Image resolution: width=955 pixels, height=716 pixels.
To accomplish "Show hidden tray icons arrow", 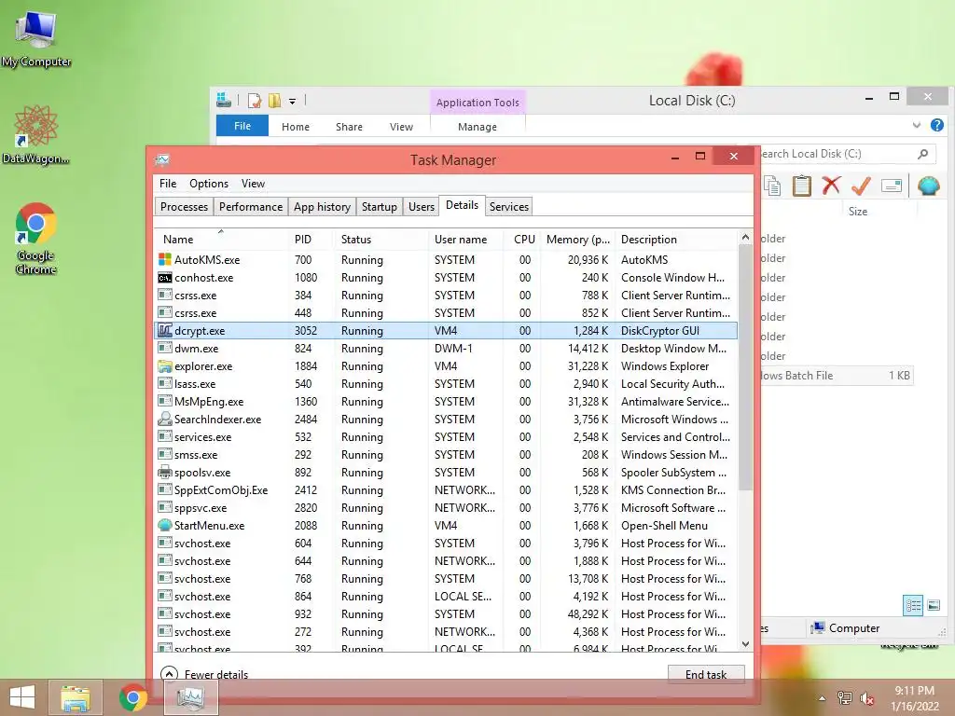I will click(x=822, y=698).
